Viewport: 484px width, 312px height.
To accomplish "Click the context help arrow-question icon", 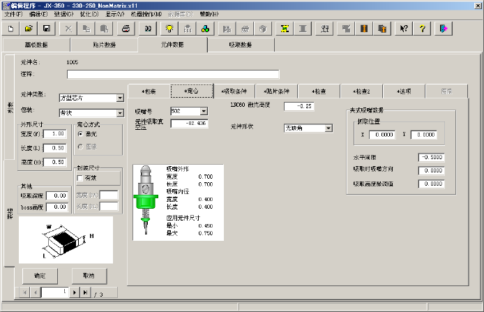I will coord(404,29).
